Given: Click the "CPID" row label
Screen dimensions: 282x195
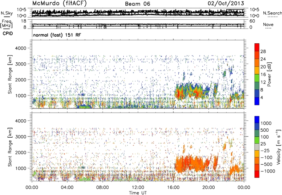Looking at the screenshot, I should coord(8,33).
